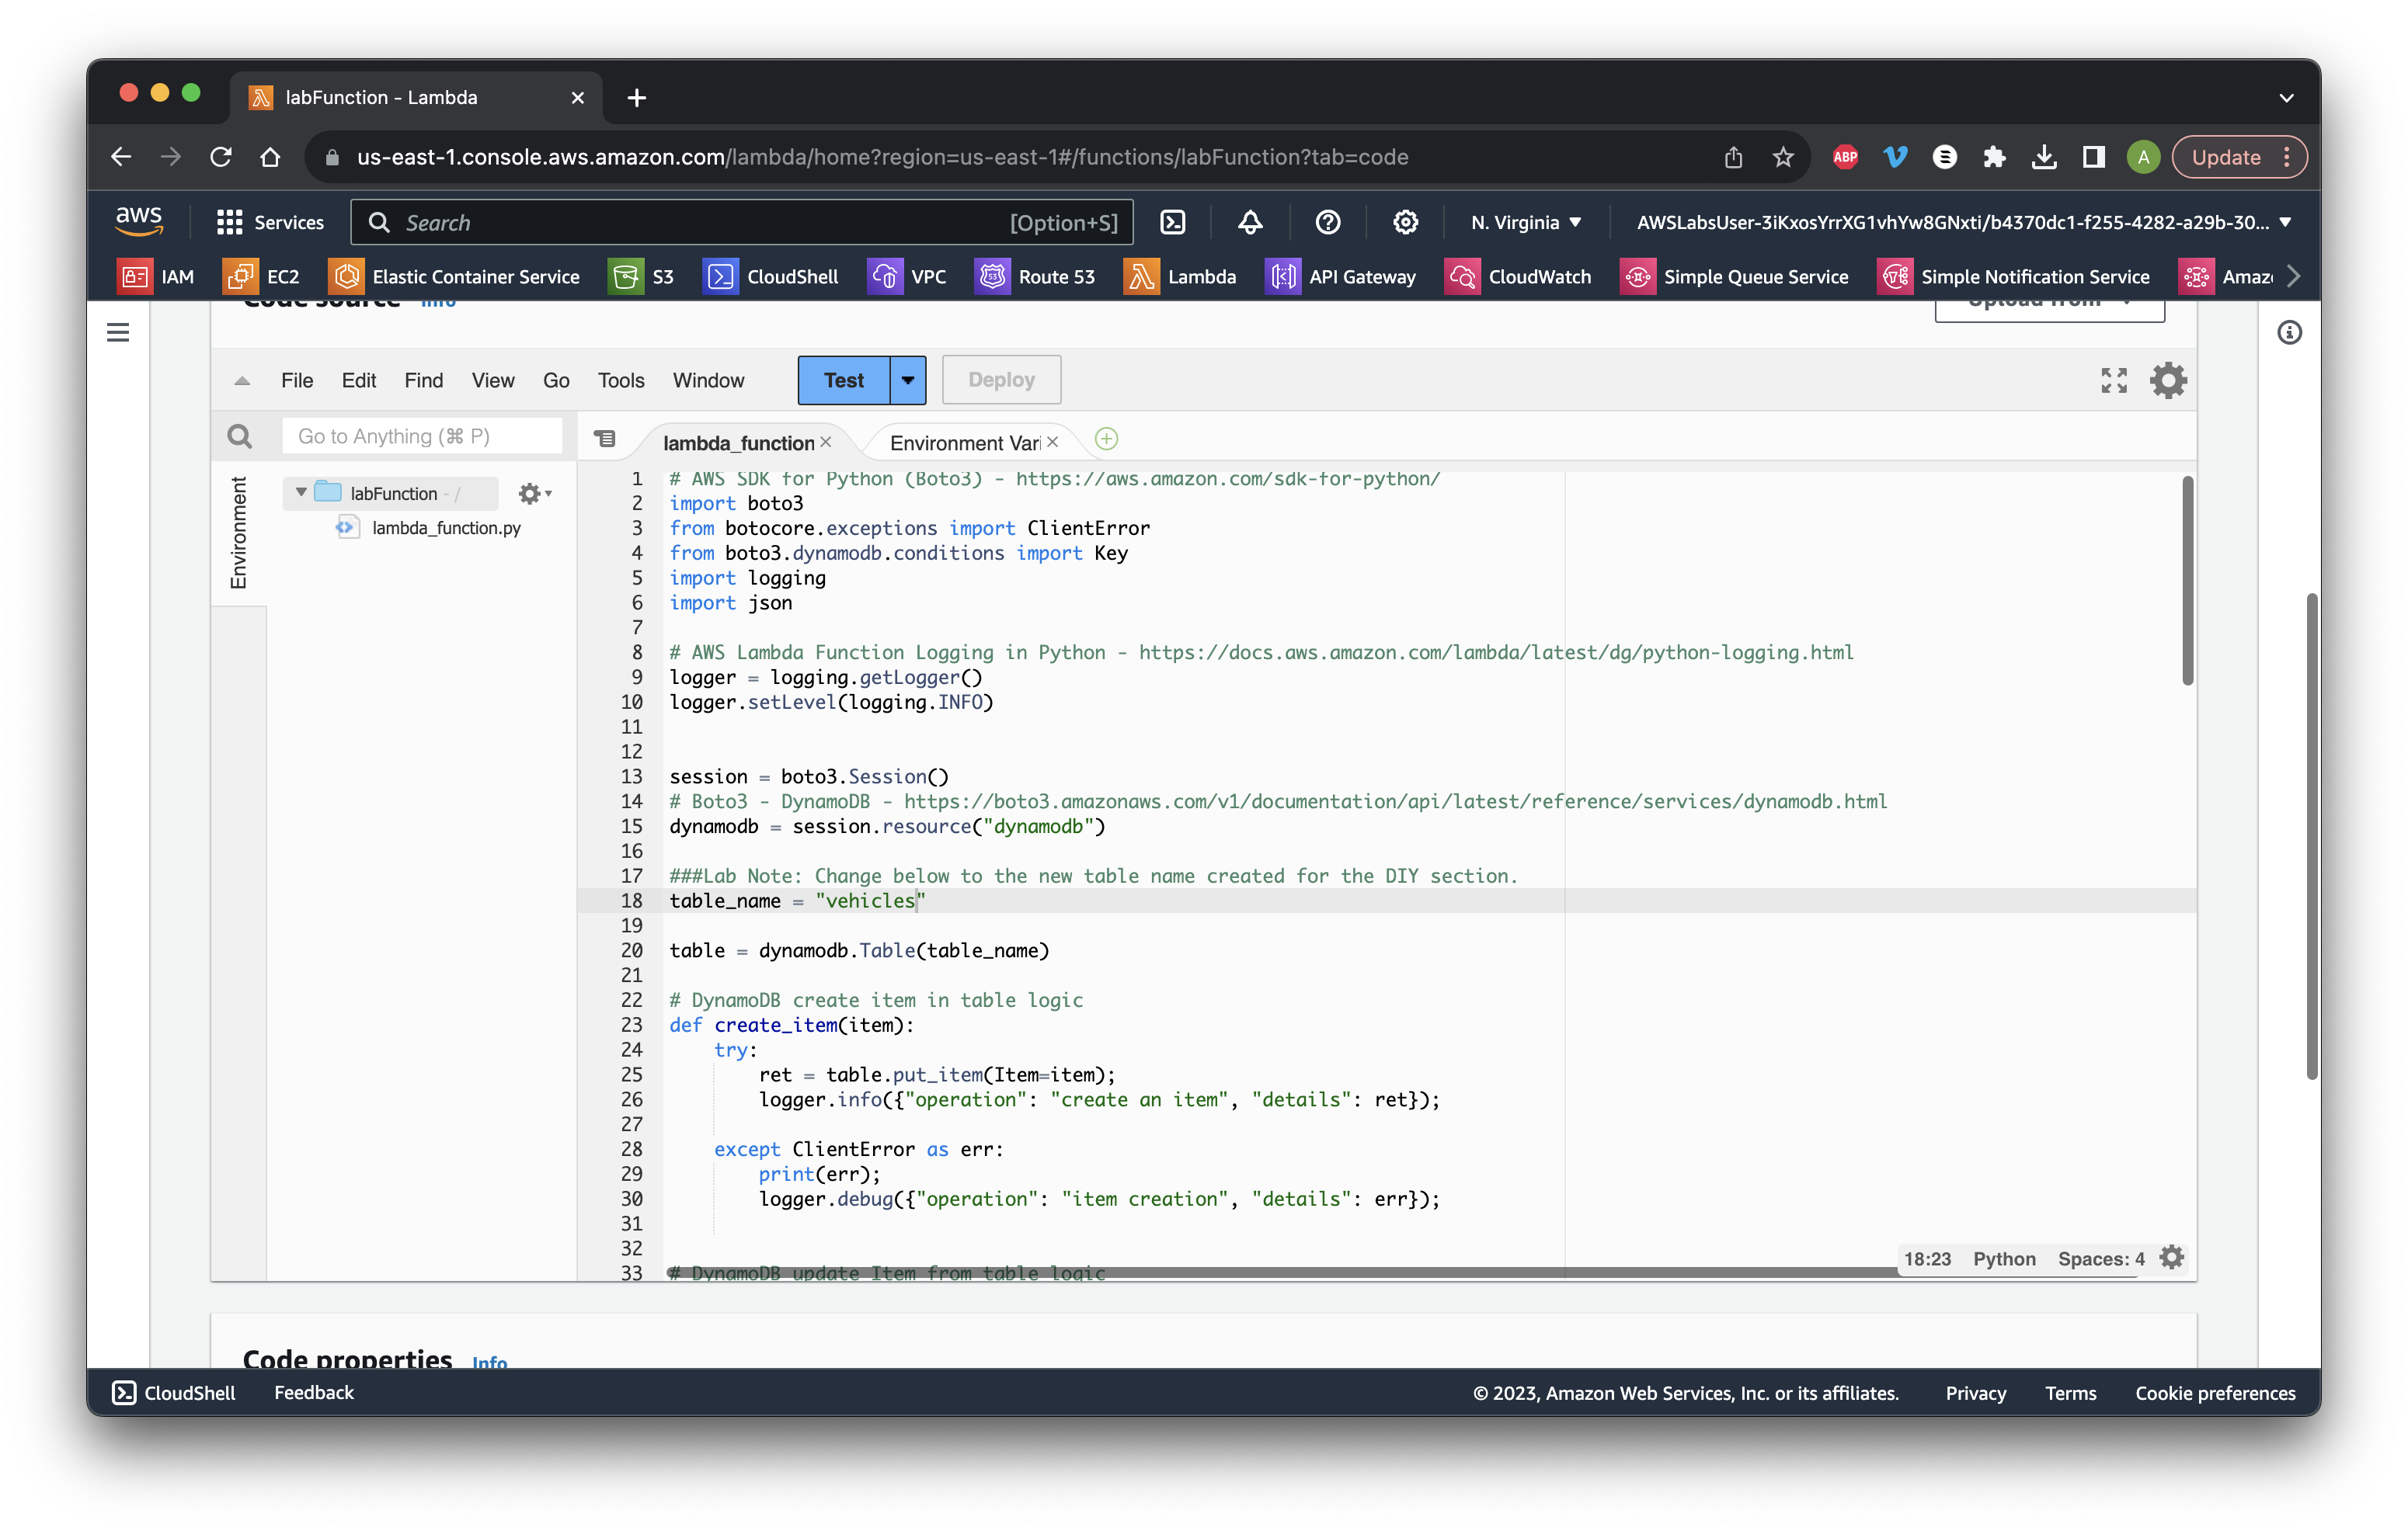Open the browser tab list chevron
The width and height of the screenshot is (2408, 1531).
(x=2286, y=98)
